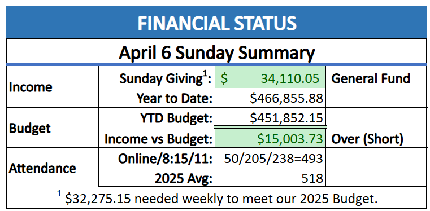430x211 pixels.
Task: Select the Online/8:15/11 label
Action: 166,159
